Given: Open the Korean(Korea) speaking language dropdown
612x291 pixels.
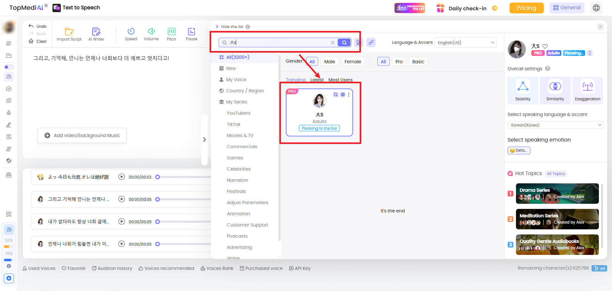Looking at the screenshot, I should 555,125.
